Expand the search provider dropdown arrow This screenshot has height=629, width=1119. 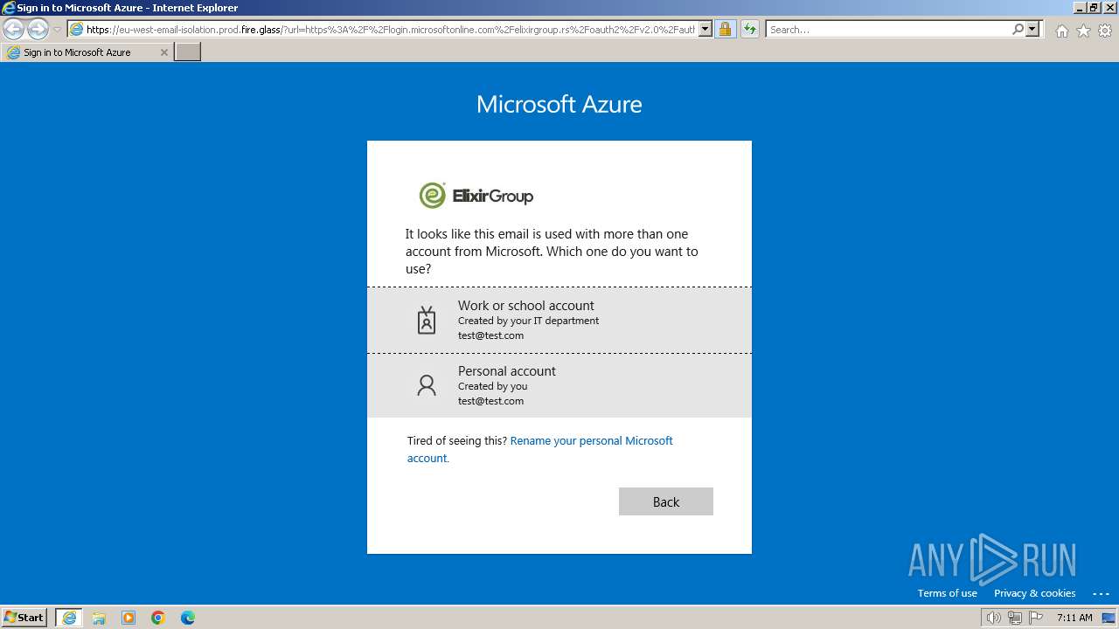(x=1033, y=30)
